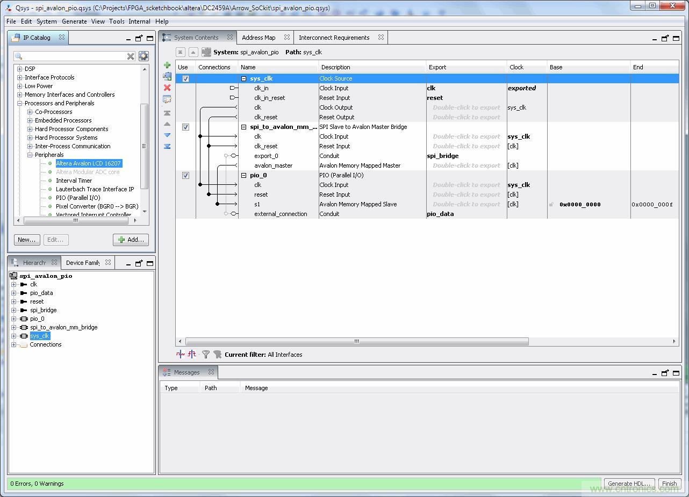Disable the pio_0 Use checkbox
Screen dimensions: 689x497
click(x=185, y=176)
